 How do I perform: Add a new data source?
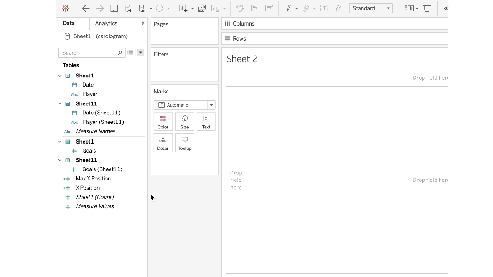coord(128,8)
